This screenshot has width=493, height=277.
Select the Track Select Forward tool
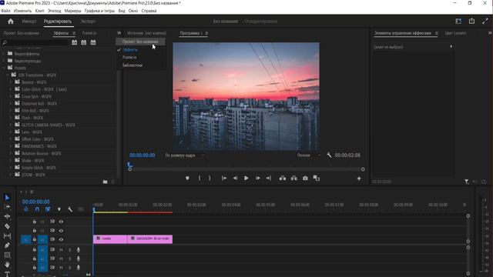point(7,207)
